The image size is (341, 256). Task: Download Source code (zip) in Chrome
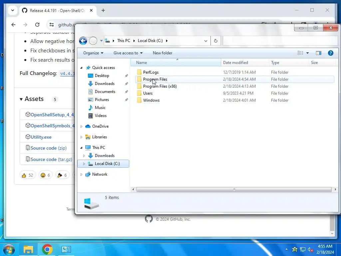click(49, 148)
